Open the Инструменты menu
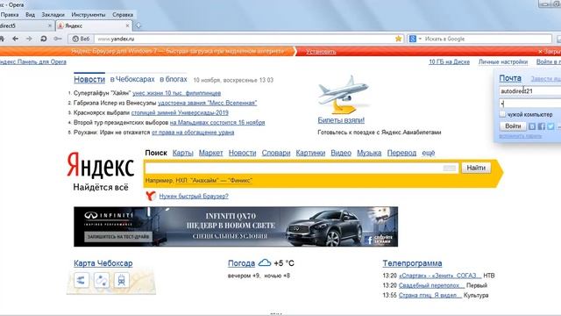The image size is (561, 316). (89, 15)
